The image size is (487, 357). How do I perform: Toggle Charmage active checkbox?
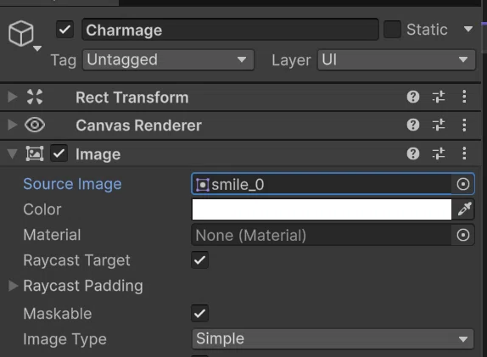pyautogui.click(x=65, y=30)
